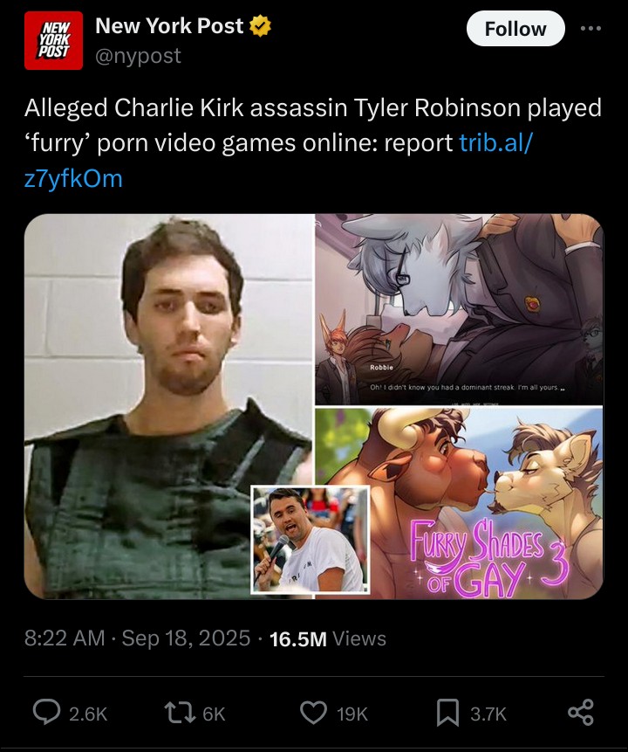Open the game screenshot with Robbie dialogue

point(459,309)
